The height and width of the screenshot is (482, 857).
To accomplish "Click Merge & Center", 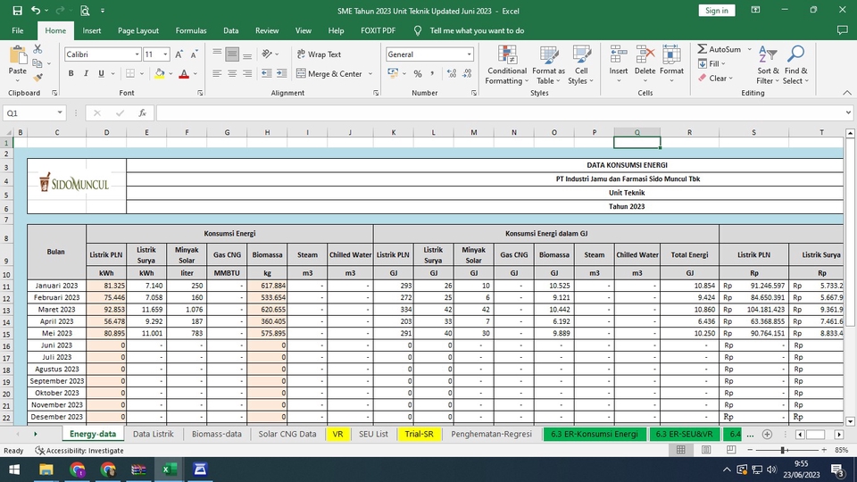I will tap(329, 73).
